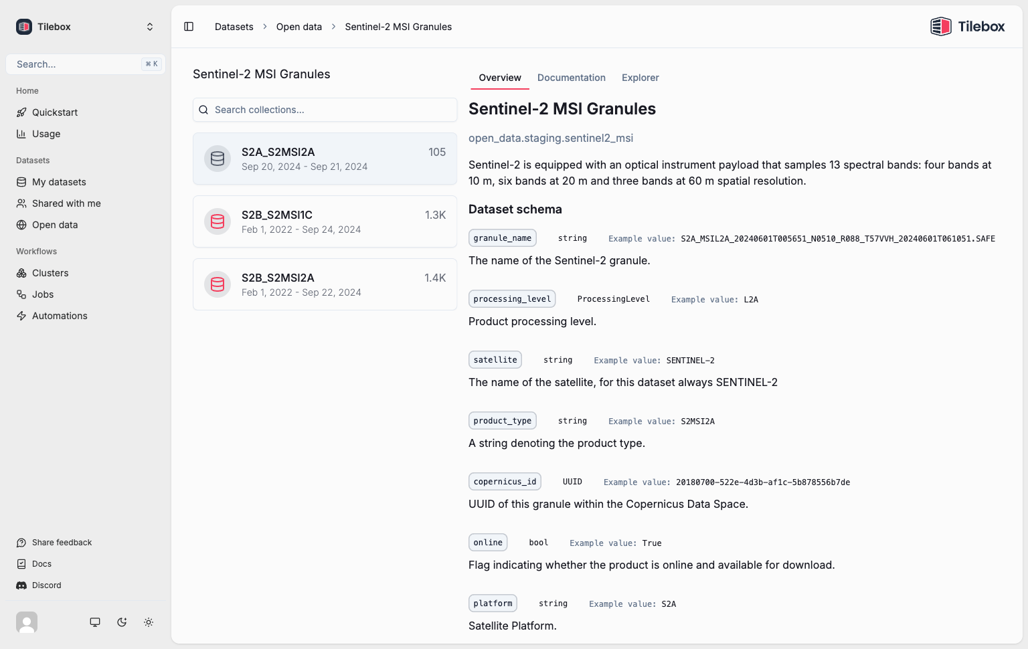The image size is (1028, 649).
Task: Click satellite field tag
Action: (x=495, y=360)
